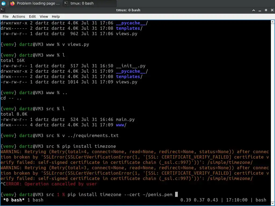Screen dimensions: 275x206
Task: Minimize the tmux terminal window
Action: pyautogui.click(x=260, y=10)
